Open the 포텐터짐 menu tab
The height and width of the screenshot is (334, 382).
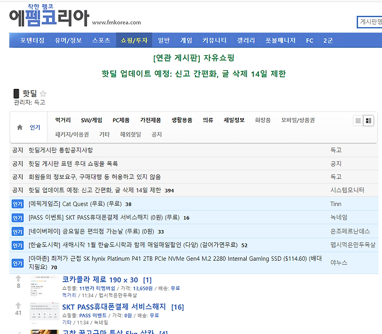click(32, 41)
